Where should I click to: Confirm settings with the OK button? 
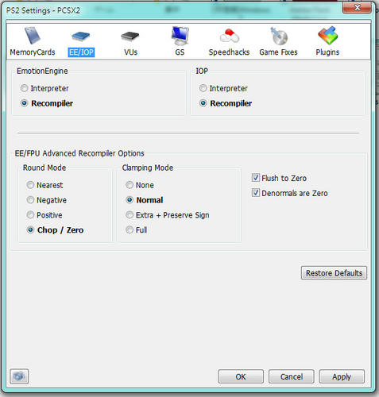pyautogui.click(x=241, y=376)
